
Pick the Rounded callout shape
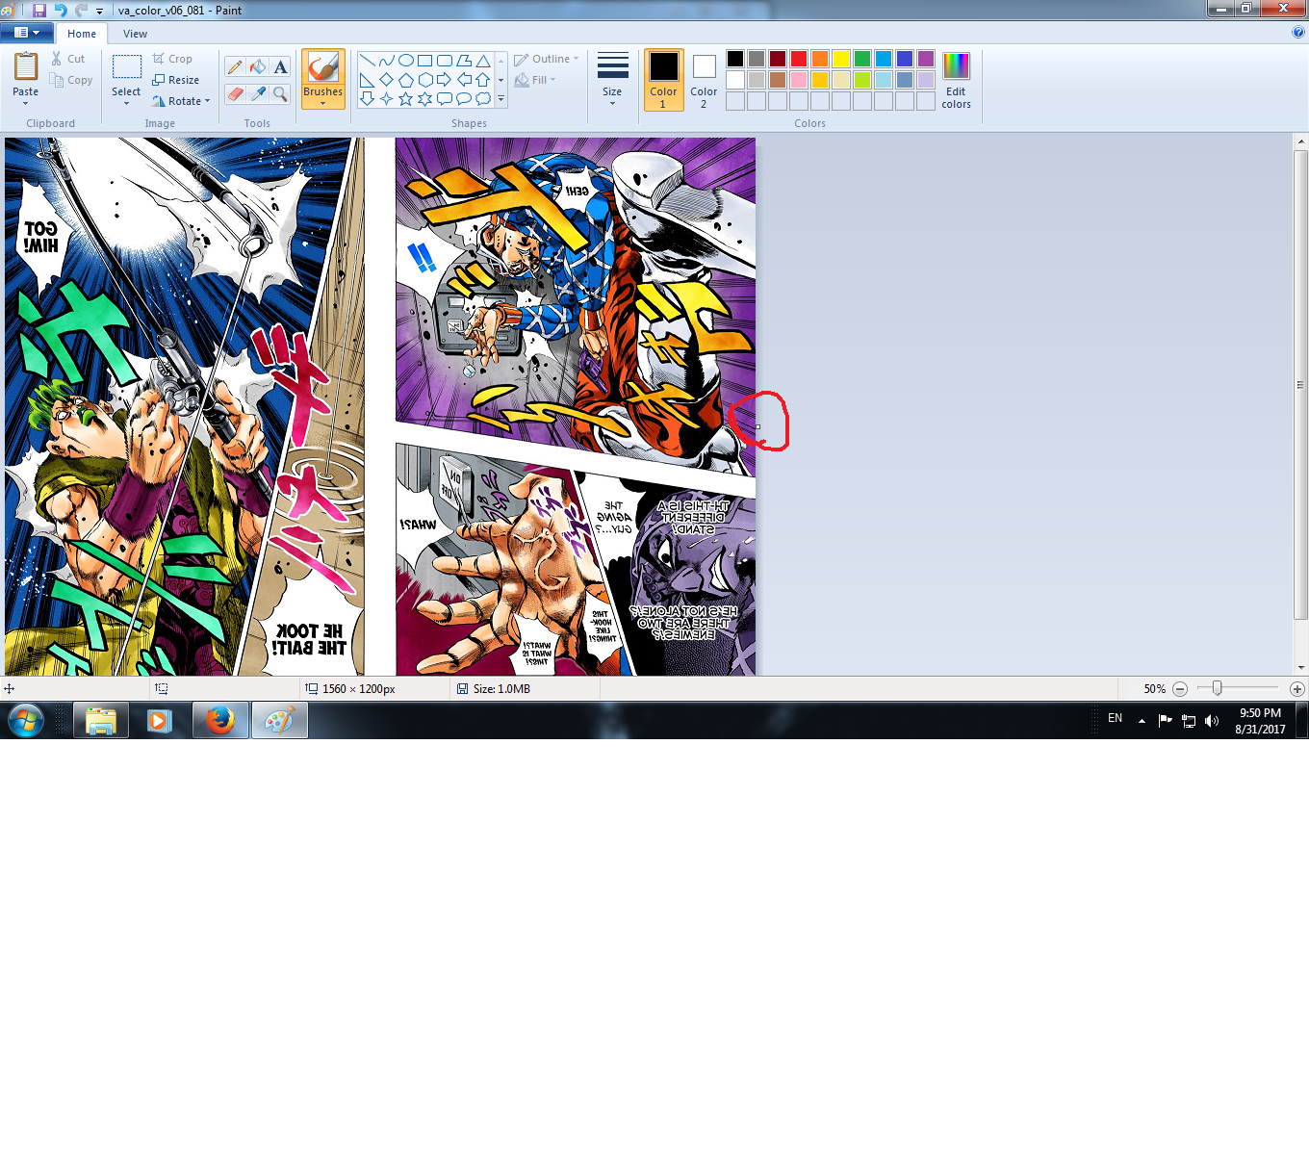(x=444, y=98)
